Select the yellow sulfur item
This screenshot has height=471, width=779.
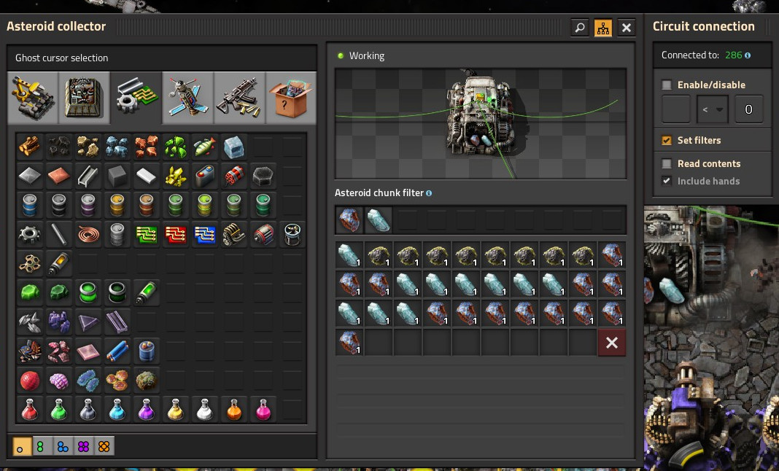(176, 176)
